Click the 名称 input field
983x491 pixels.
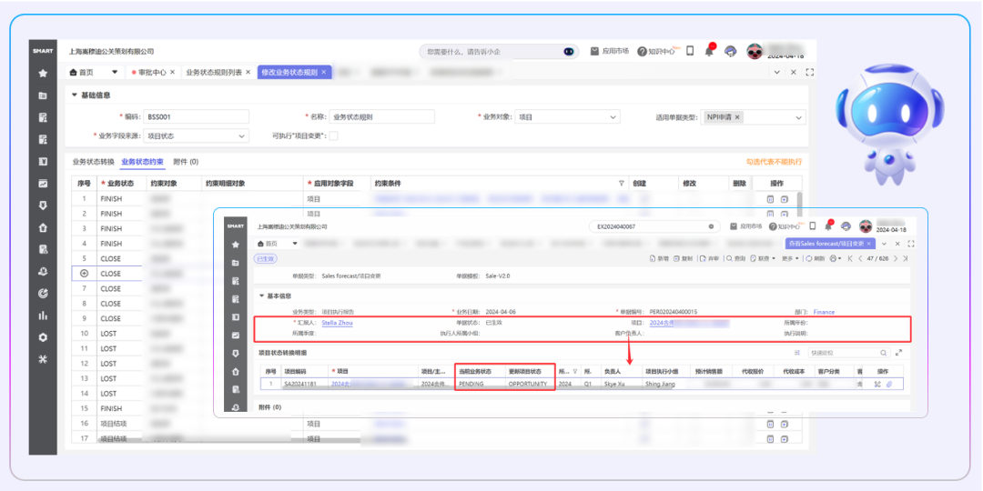click(x=381, y=116)
